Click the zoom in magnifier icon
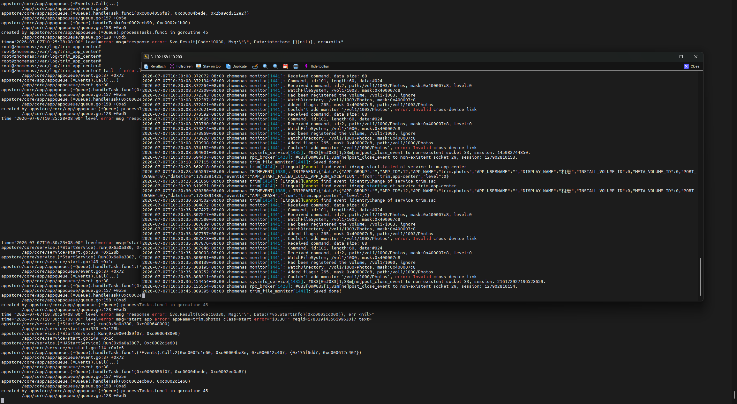Screen dimensions: 737x404 (x=265, y=66)
